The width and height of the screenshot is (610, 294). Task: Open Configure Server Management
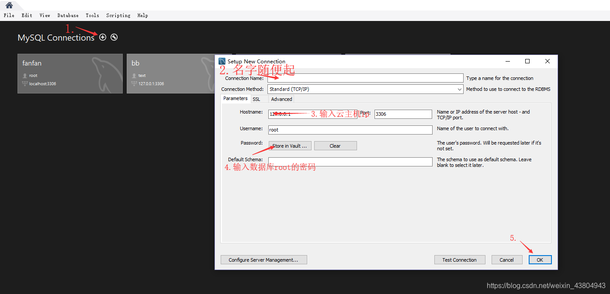264,260
